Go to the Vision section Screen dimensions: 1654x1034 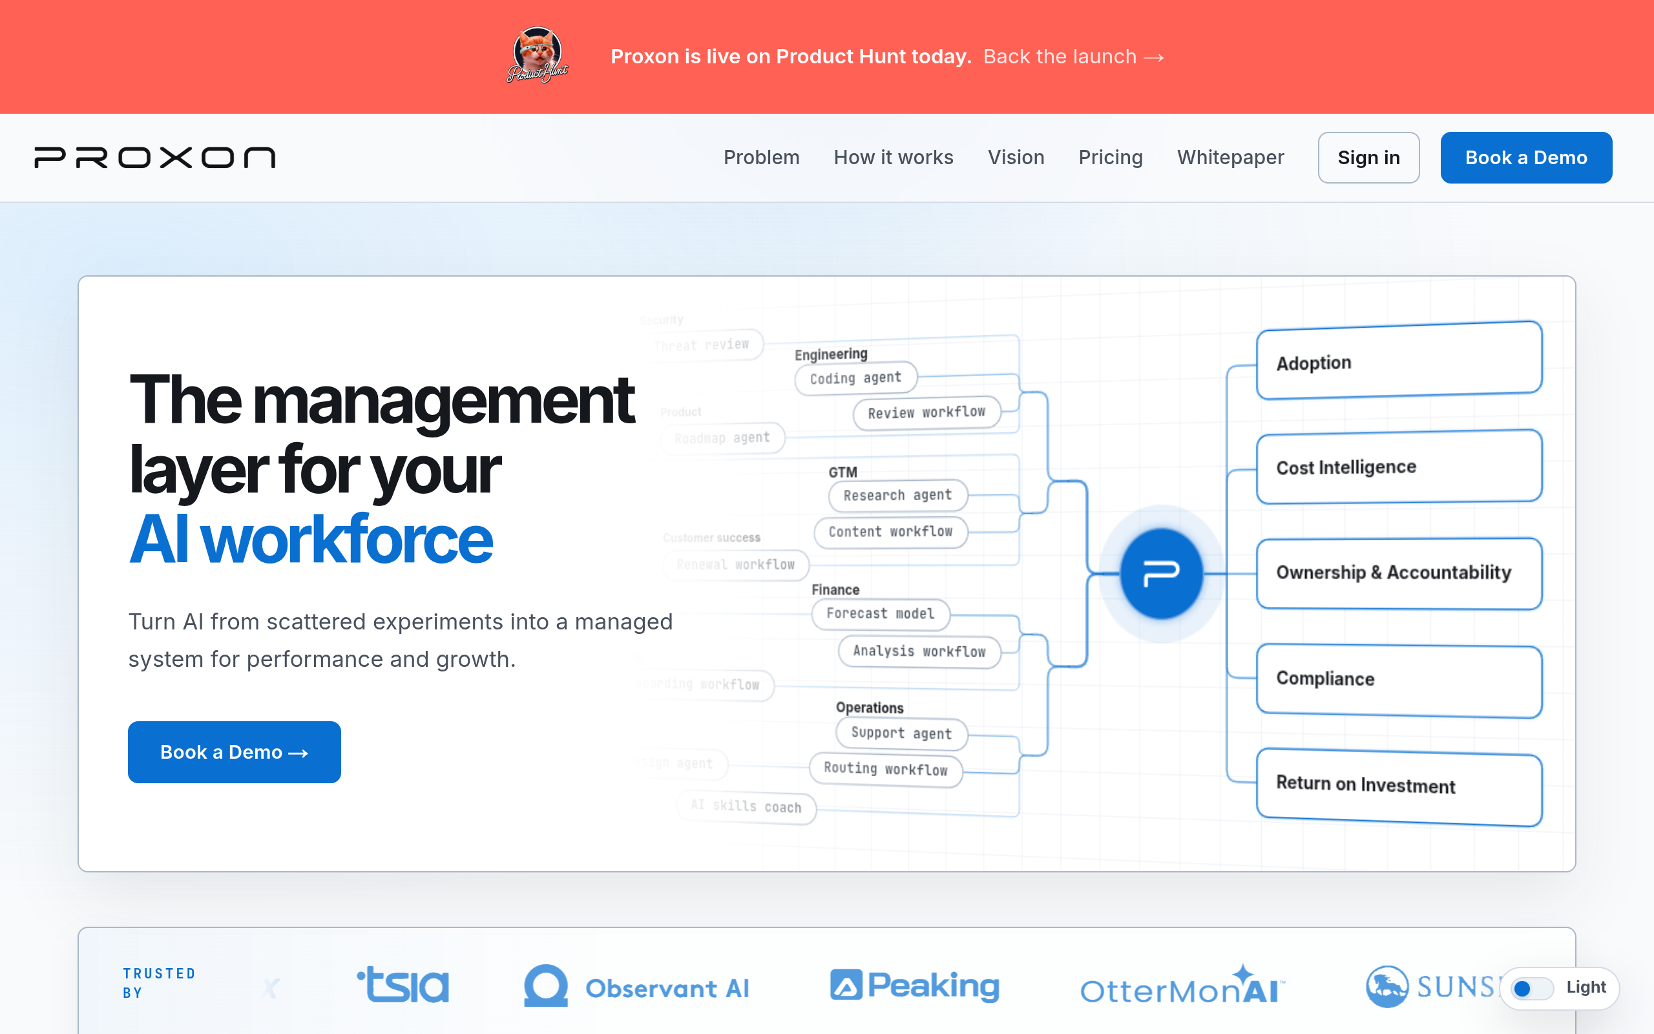point(1016,157)
